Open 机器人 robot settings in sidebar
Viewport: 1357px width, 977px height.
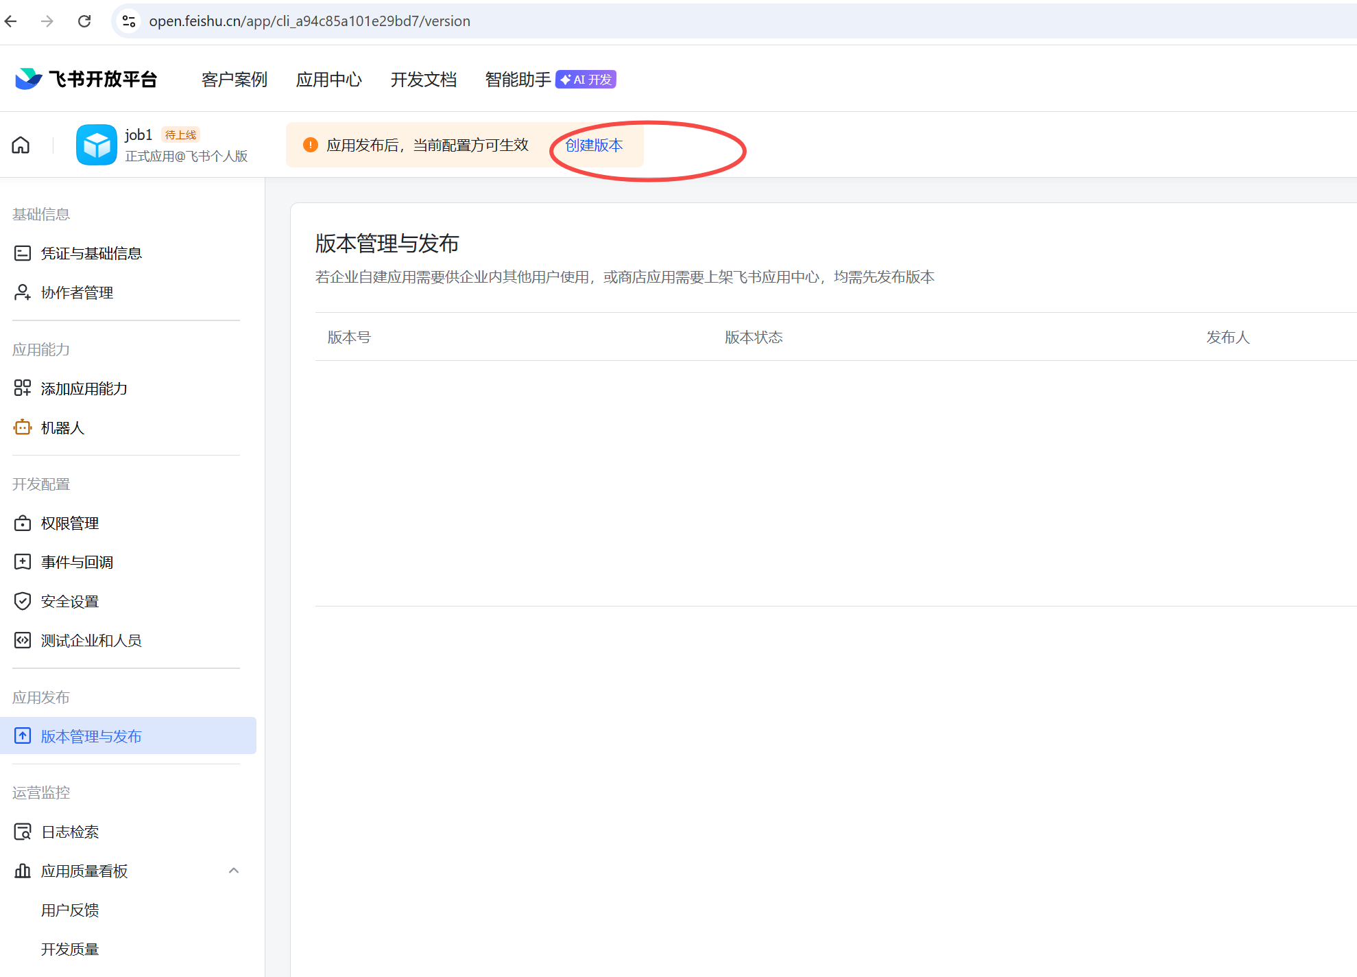point(62,428)
